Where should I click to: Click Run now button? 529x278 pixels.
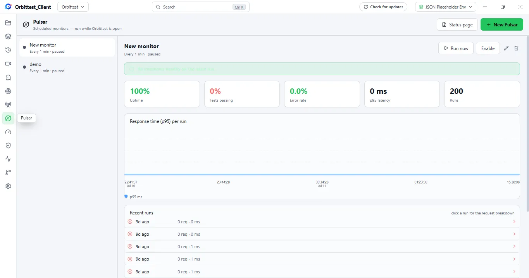pos(456,48)
